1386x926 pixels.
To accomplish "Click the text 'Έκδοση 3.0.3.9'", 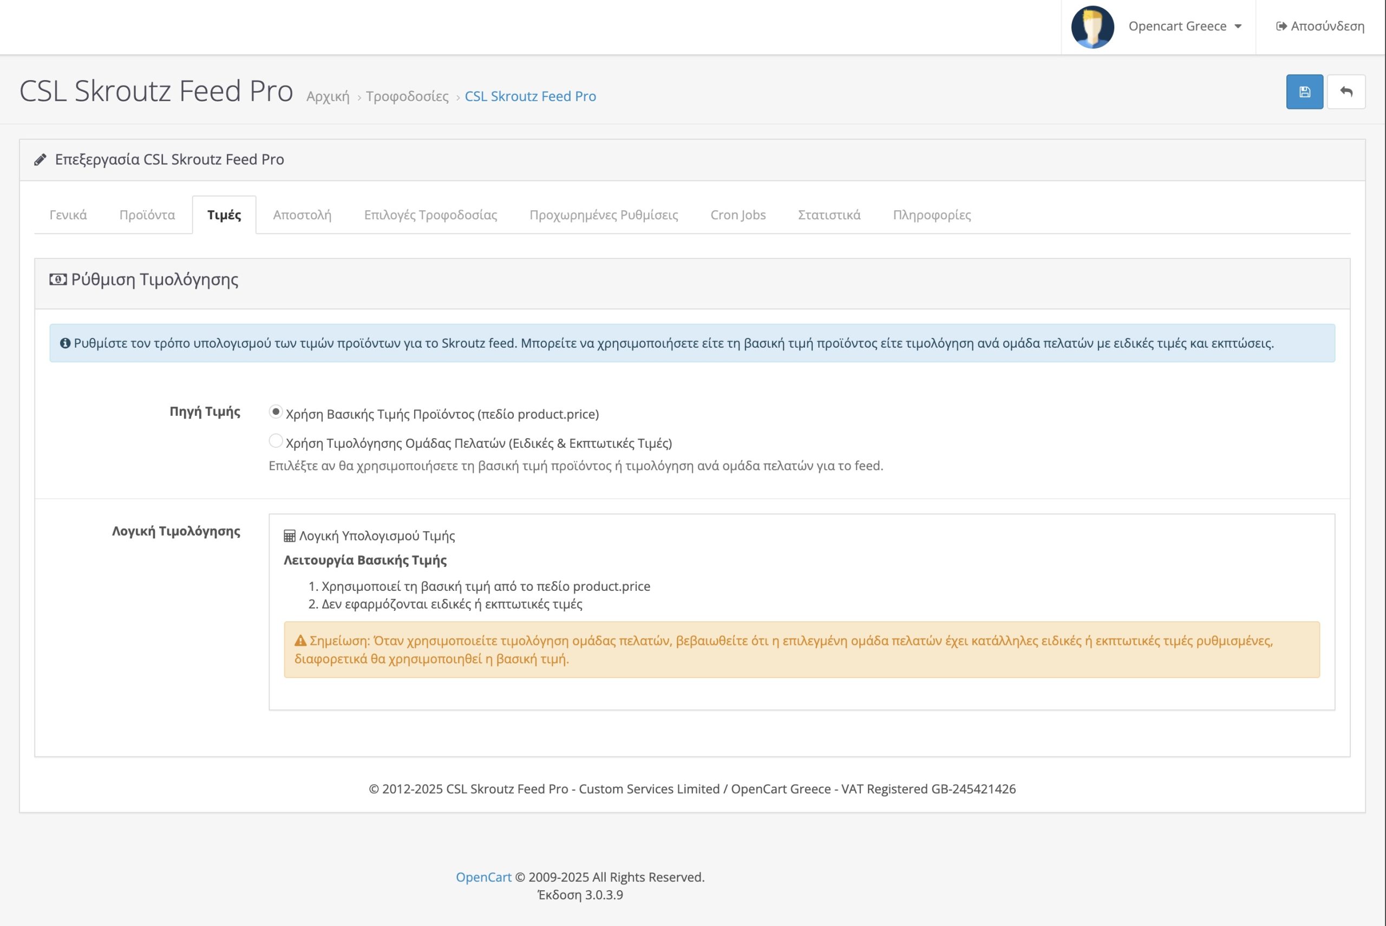I will tap(580, 895).
